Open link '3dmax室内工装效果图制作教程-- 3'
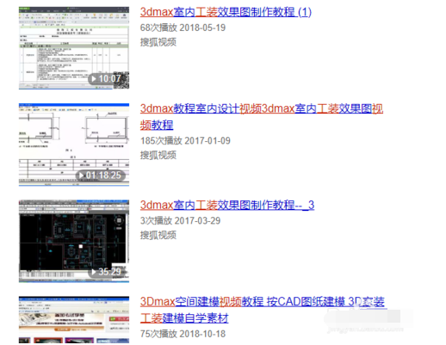This screenshot has width=446, height=345. [227, 205]
